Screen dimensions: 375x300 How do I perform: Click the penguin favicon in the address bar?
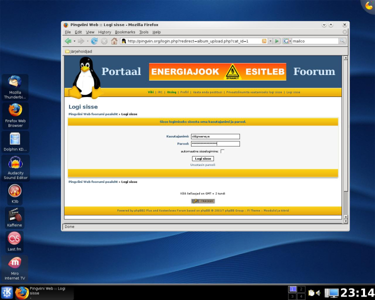coord(123,41)
